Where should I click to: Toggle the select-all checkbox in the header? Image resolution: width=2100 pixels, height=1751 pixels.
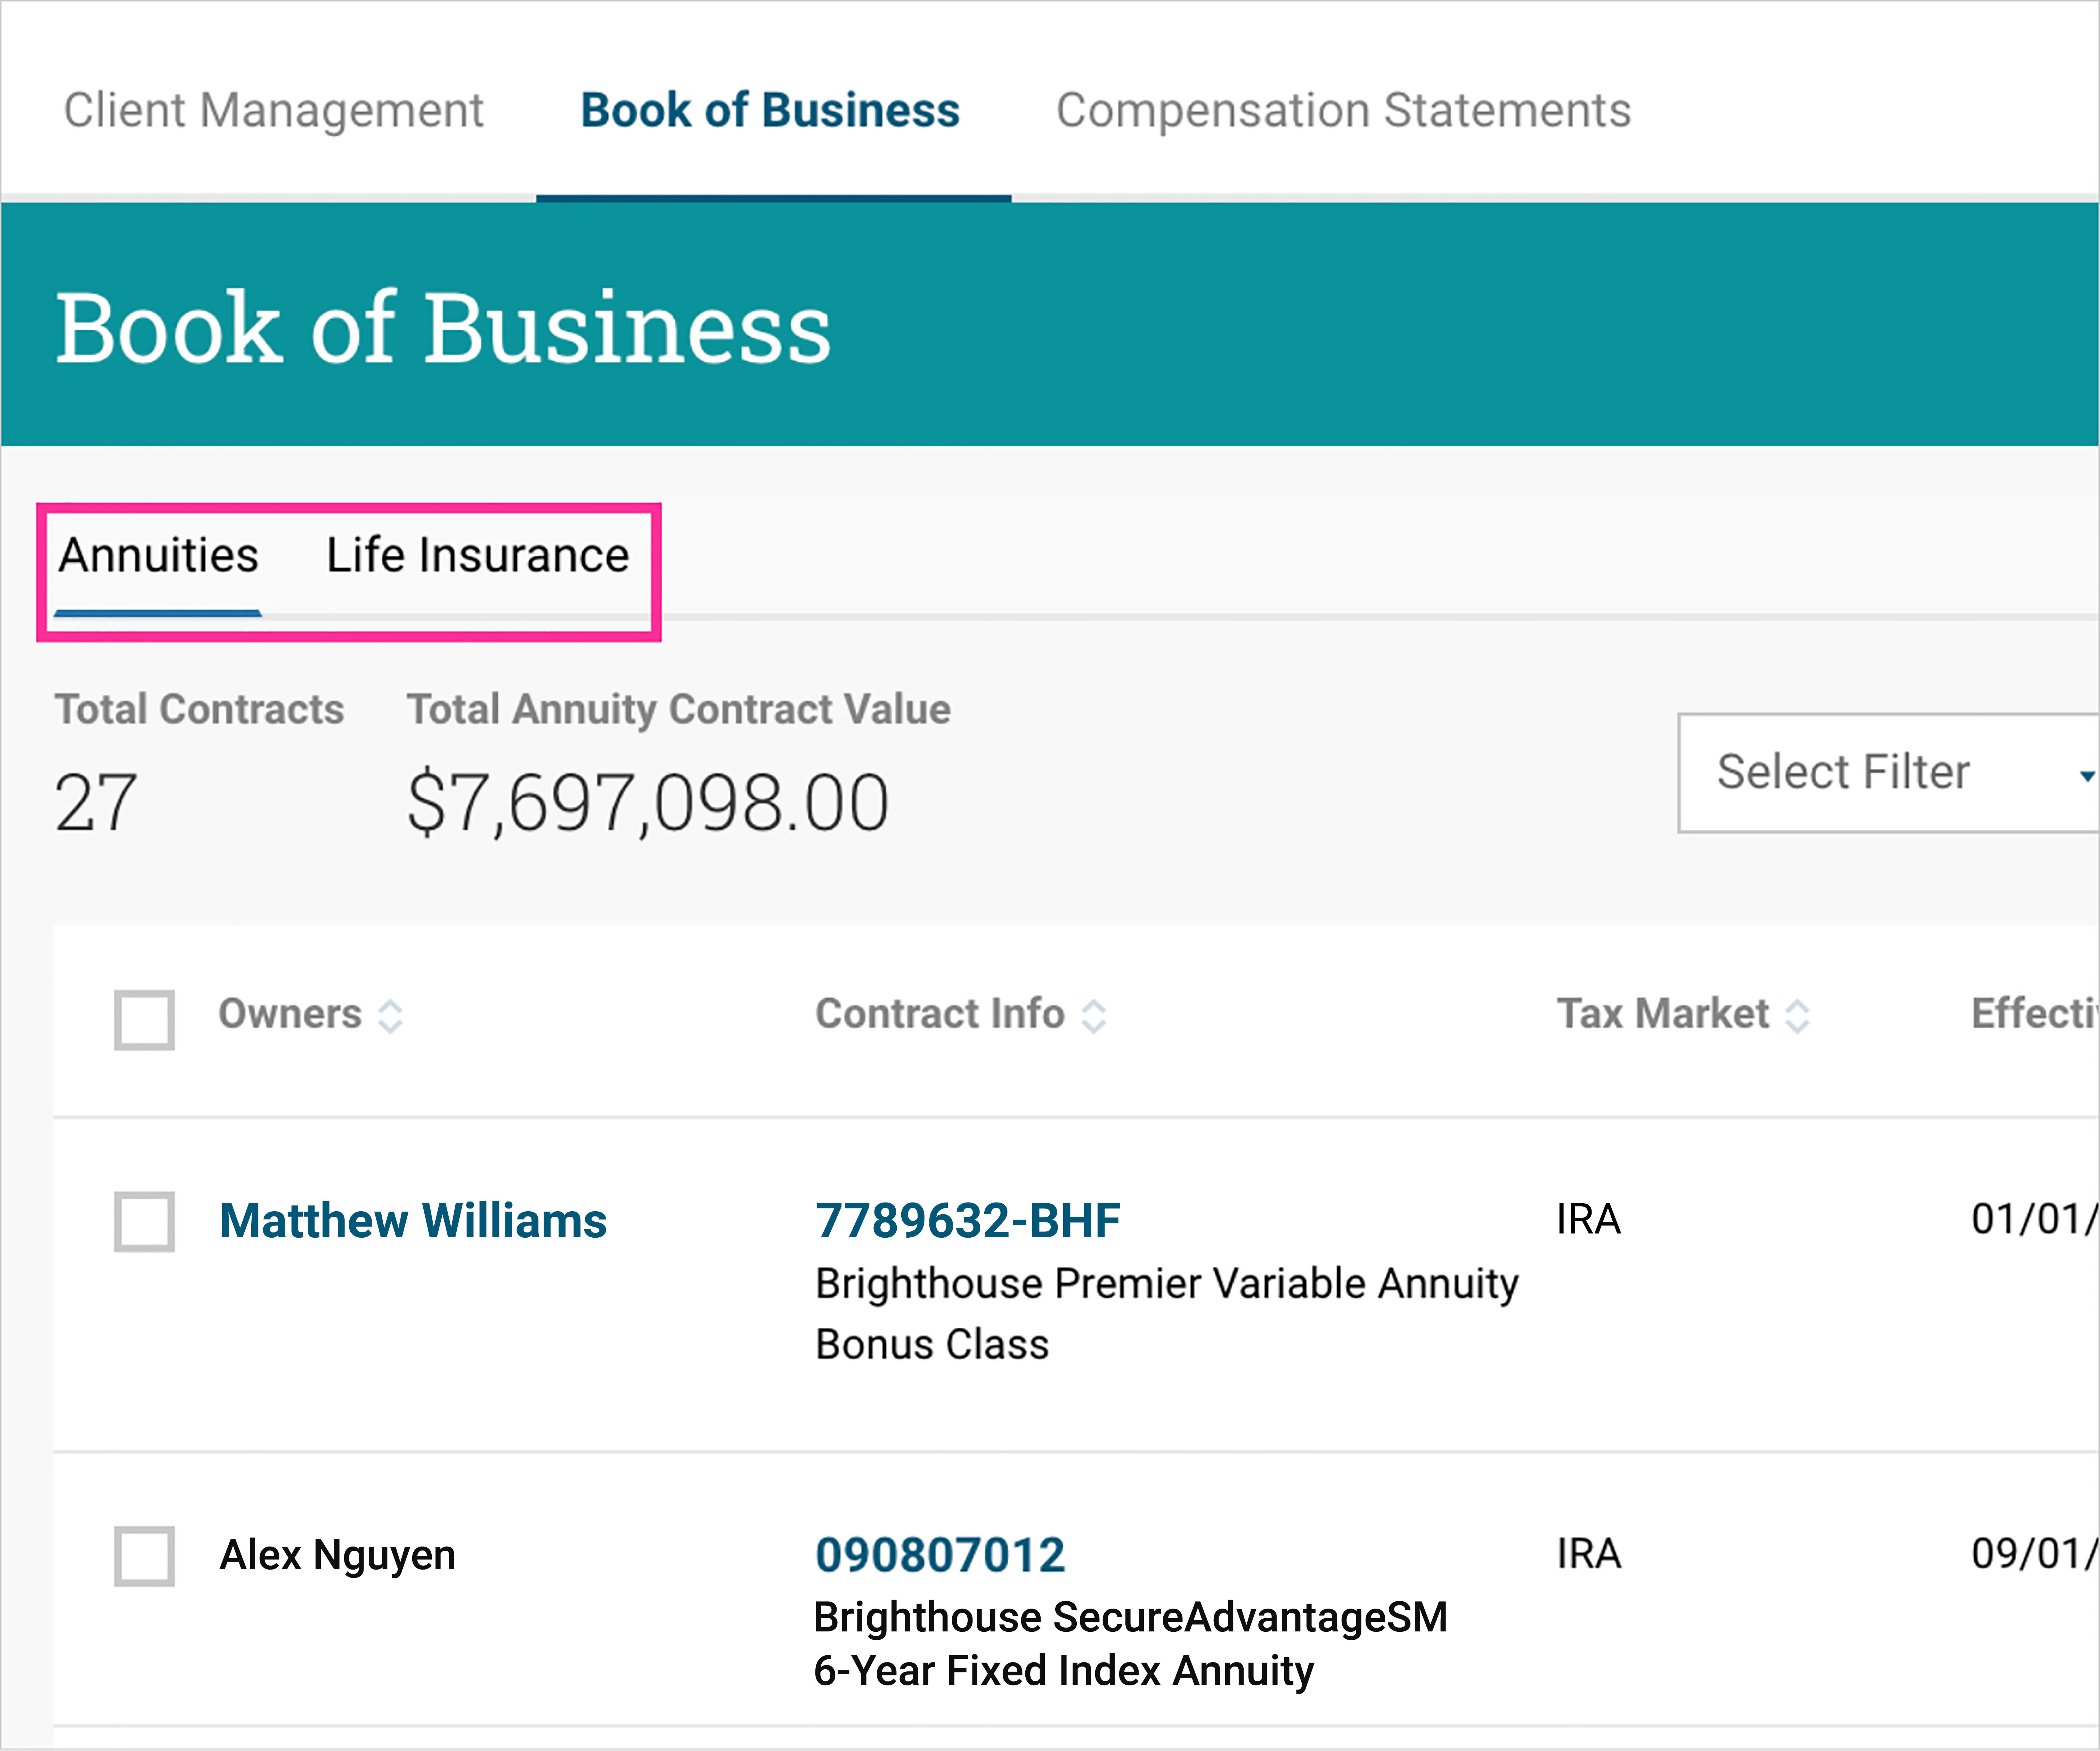tap(145, 1020)
